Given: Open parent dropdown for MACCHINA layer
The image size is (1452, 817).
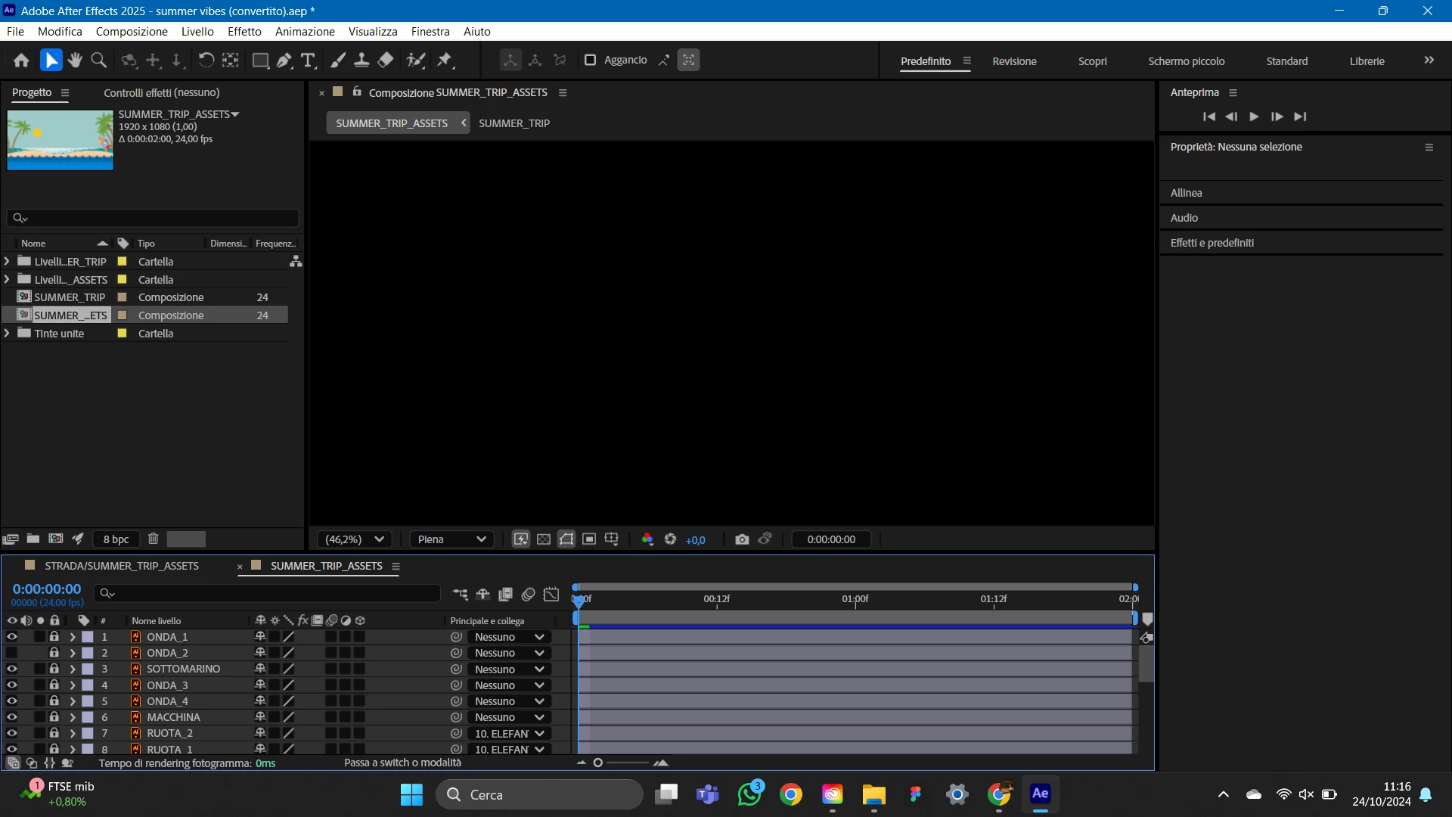Looking at the screenshot, I should click(x=509, y=717).
